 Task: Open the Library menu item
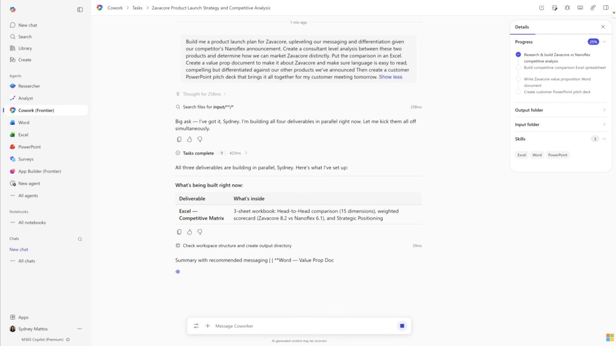[x=25, y=48]
